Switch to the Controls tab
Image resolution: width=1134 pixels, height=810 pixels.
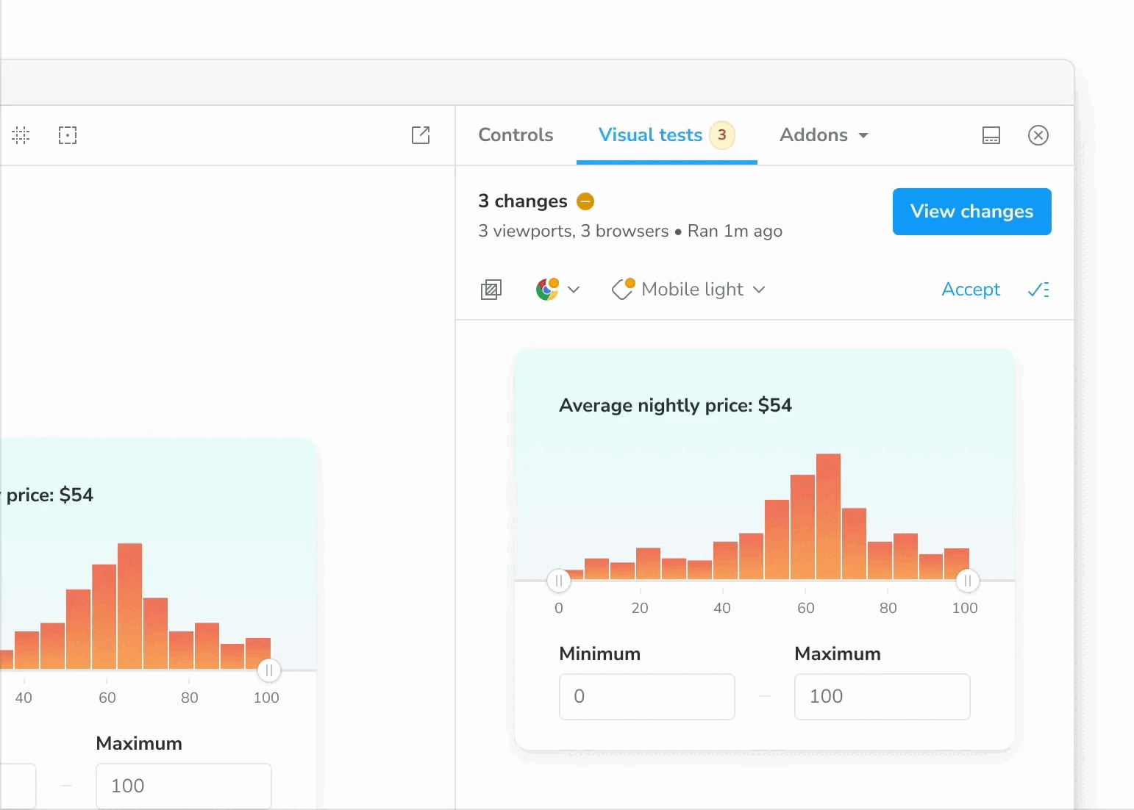[516, 135]
